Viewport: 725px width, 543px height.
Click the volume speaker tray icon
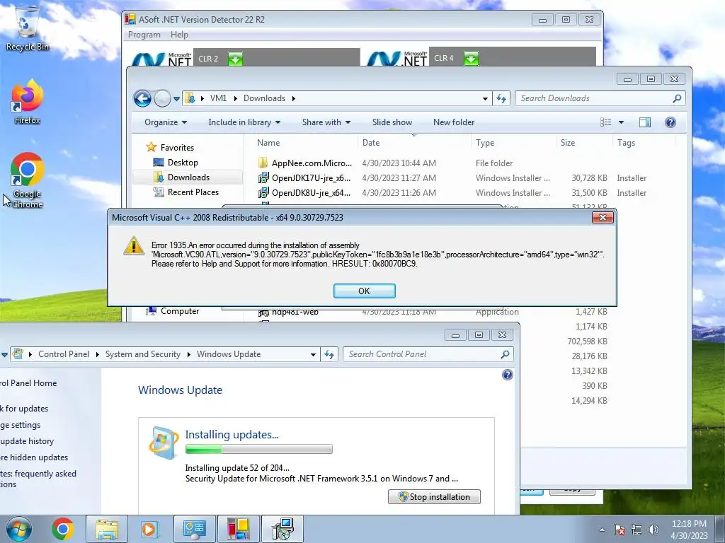pyautogui.click(x=653, y=530)
